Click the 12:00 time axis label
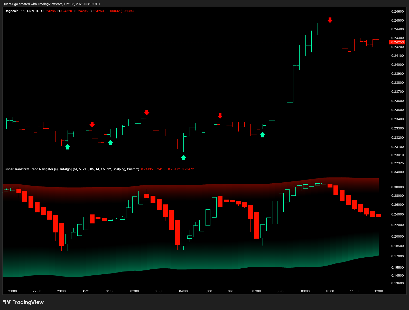This screenshot has height=310, width=409. click(x=379, y=291)
